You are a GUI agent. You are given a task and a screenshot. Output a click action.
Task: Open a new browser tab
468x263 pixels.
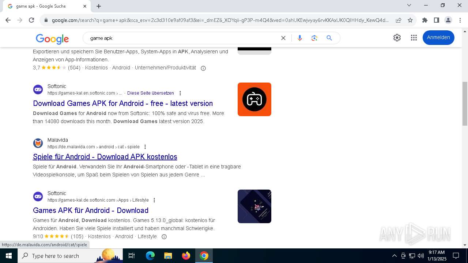[99, 6]
